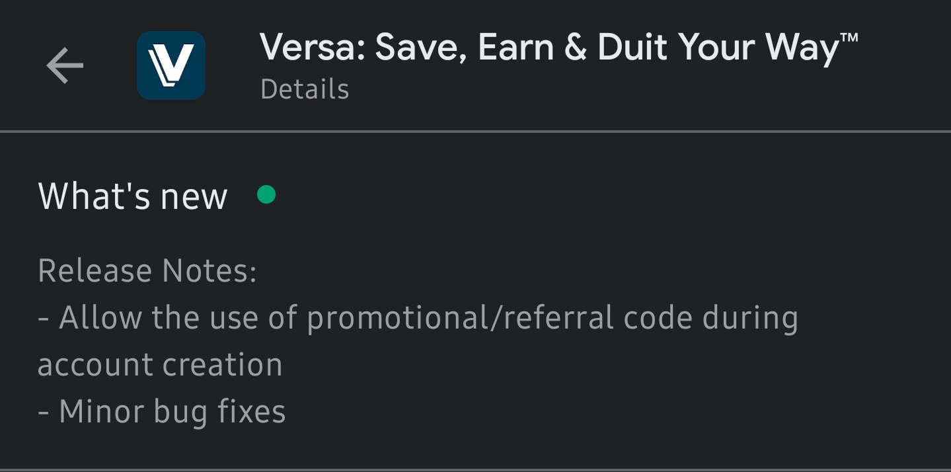Tap the account creation text line
This screenshot has width=951, height=472.
click(161, 365)
